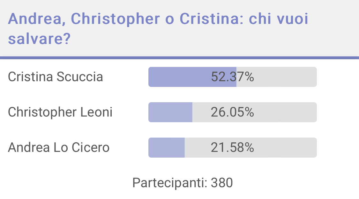The image size is (359, 199).
Task: Click filled purple part of Christopher Leoni's bar
Action: click(x=170, y=112)
